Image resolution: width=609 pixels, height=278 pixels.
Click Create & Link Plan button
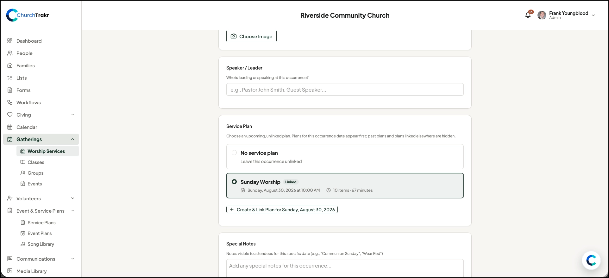point(282,209)
